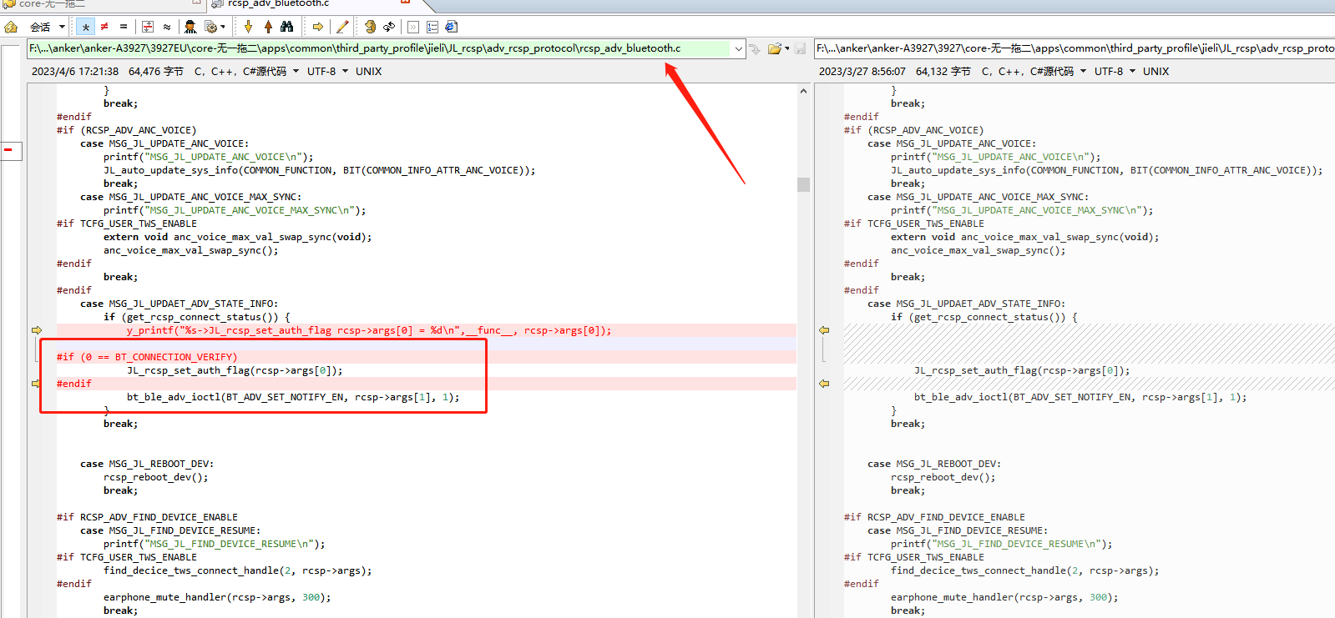Image resolution: width=1335 pixels, height=618 pixels.
Task: Jump to the previous difference section
Action: tap(268, 27)
